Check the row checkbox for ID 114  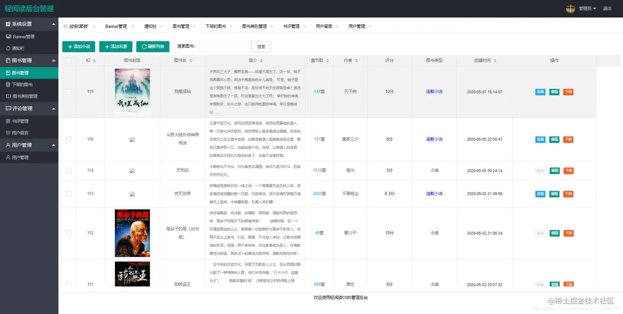(x=69, y=170)
